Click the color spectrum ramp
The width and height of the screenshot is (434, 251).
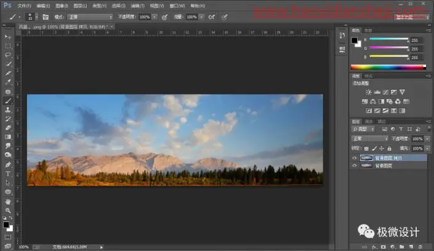pyautogui.click(x=388, y=67)
